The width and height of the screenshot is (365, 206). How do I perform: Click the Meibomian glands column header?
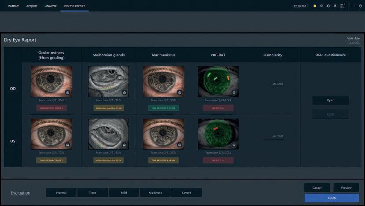click(x=108, y=55)
